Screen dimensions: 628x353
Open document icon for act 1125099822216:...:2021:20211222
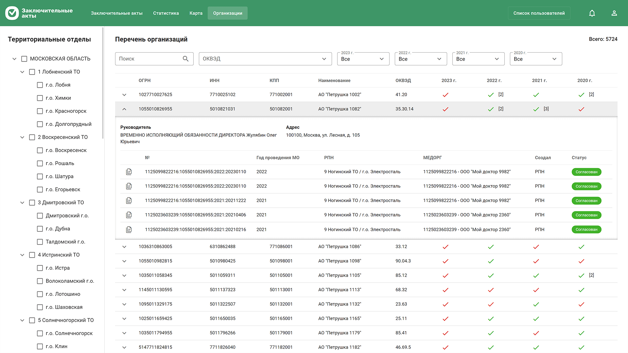(x=129, y=200)
